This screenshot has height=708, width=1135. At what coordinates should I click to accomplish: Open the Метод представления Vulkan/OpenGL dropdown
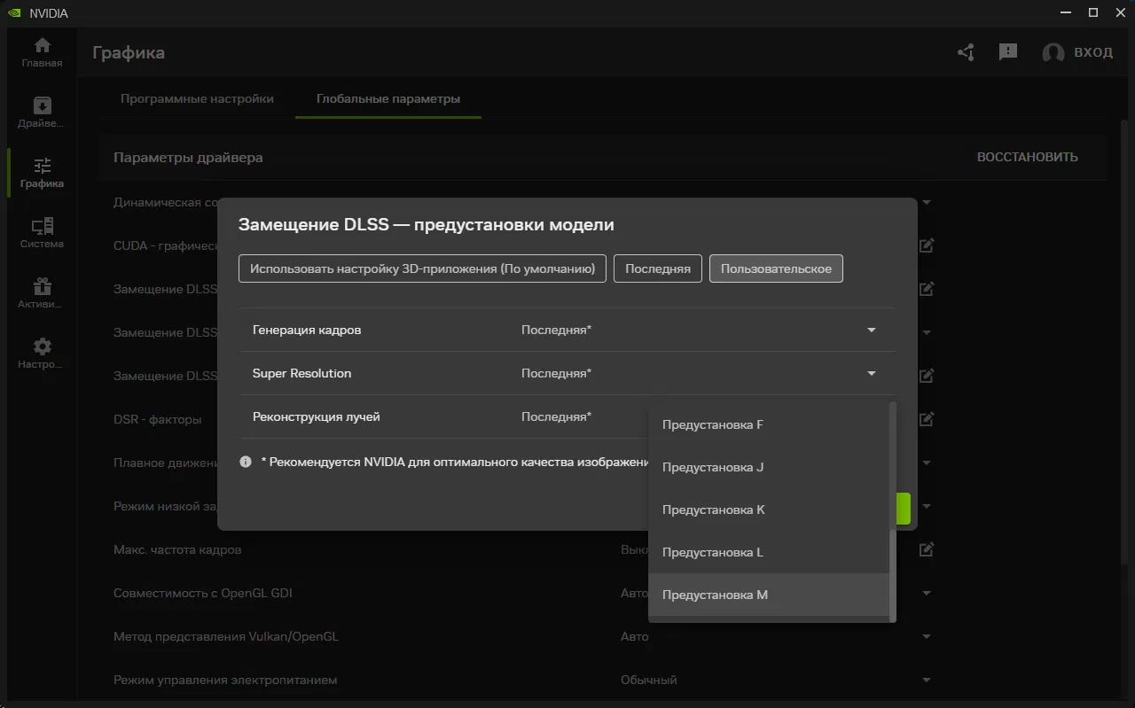[x=927, y=636]
